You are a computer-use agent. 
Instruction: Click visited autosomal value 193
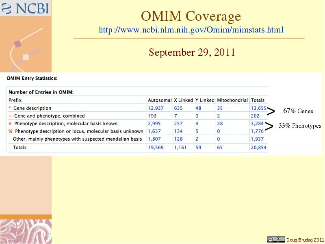152,116
